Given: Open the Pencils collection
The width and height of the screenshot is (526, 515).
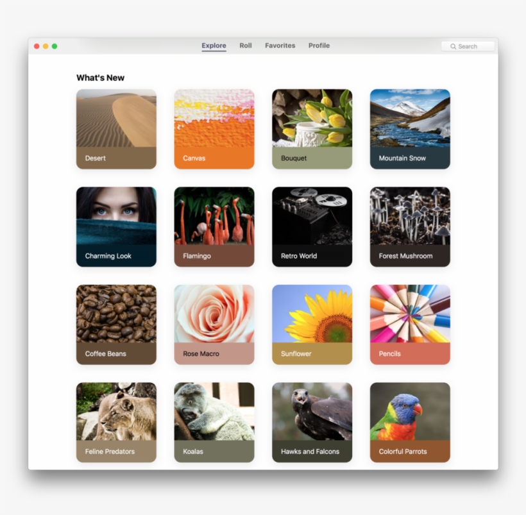Looking at the screenshot, I should 410,323.
